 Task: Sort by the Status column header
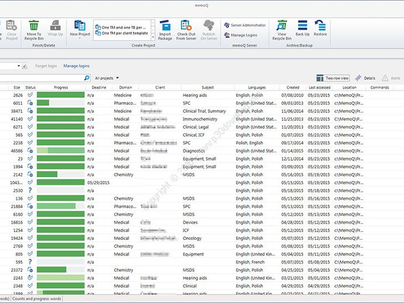click(30, 88)
